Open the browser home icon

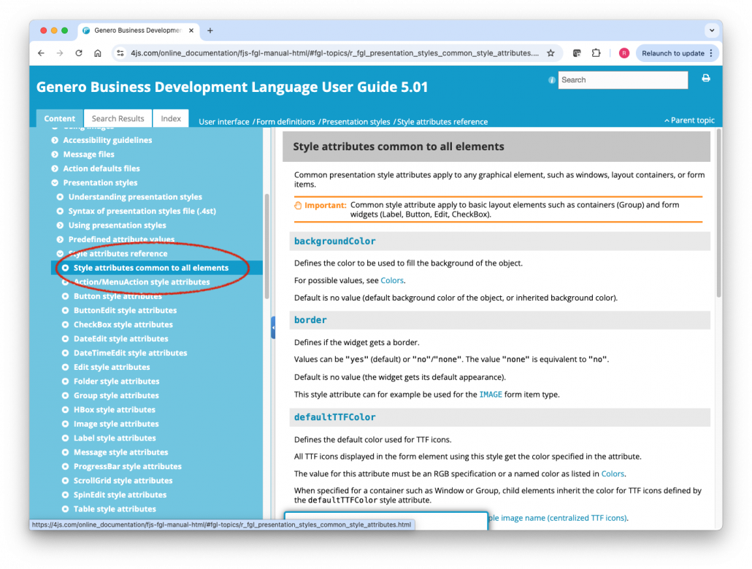click(97, 53)
